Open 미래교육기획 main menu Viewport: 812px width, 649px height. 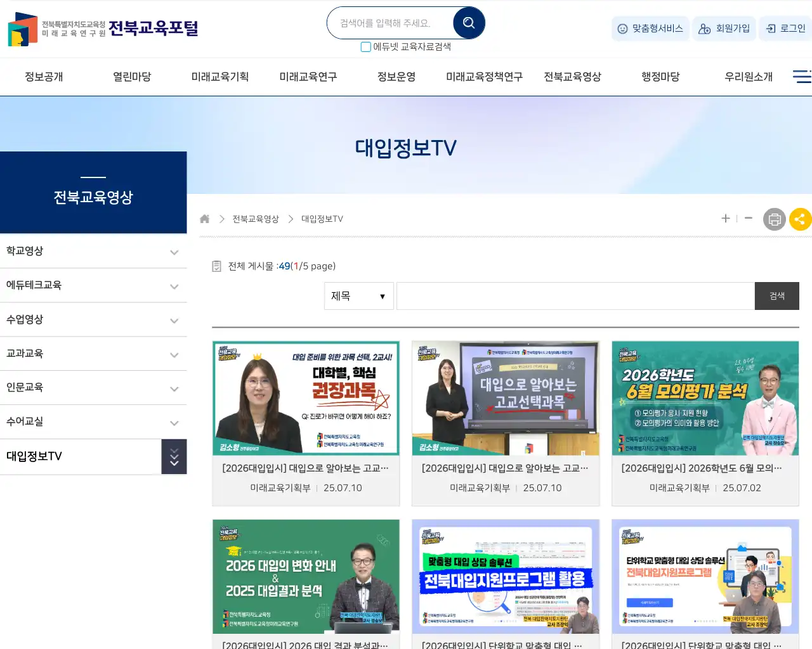tap(220, 77)
